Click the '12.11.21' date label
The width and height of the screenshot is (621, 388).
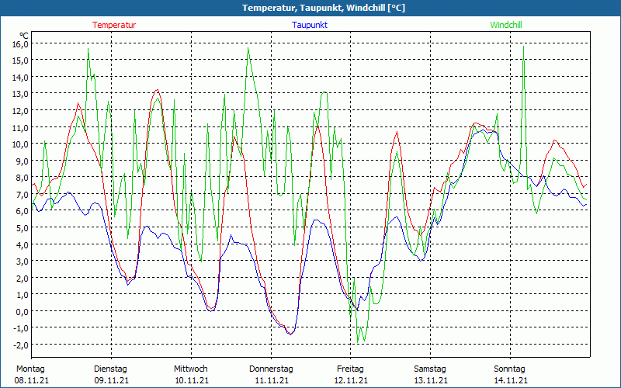tap(352, 381)
